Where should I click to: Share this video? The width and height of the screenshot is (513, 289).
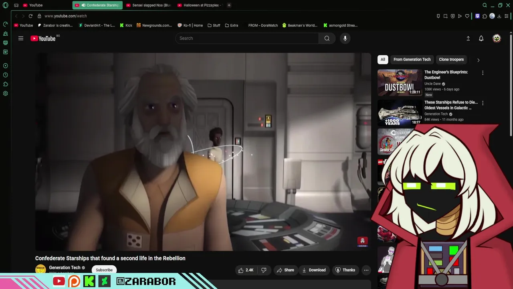(x=285, y=270)
